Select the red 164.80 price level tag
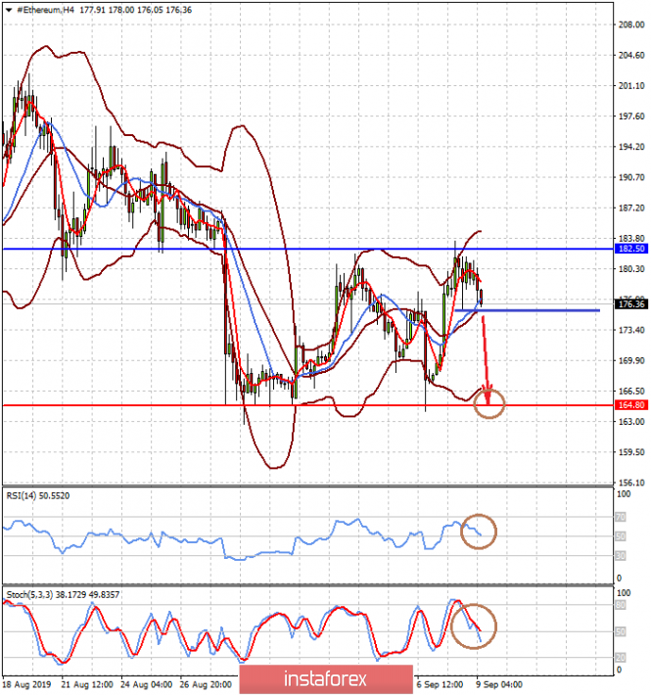 click(631, 405)
